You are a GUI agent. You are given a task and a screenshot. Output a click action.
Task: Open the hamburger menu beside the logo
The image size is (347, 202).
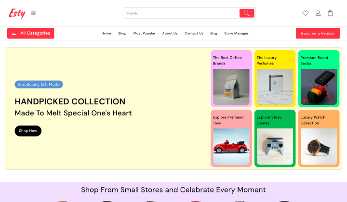tap(33, 13)
